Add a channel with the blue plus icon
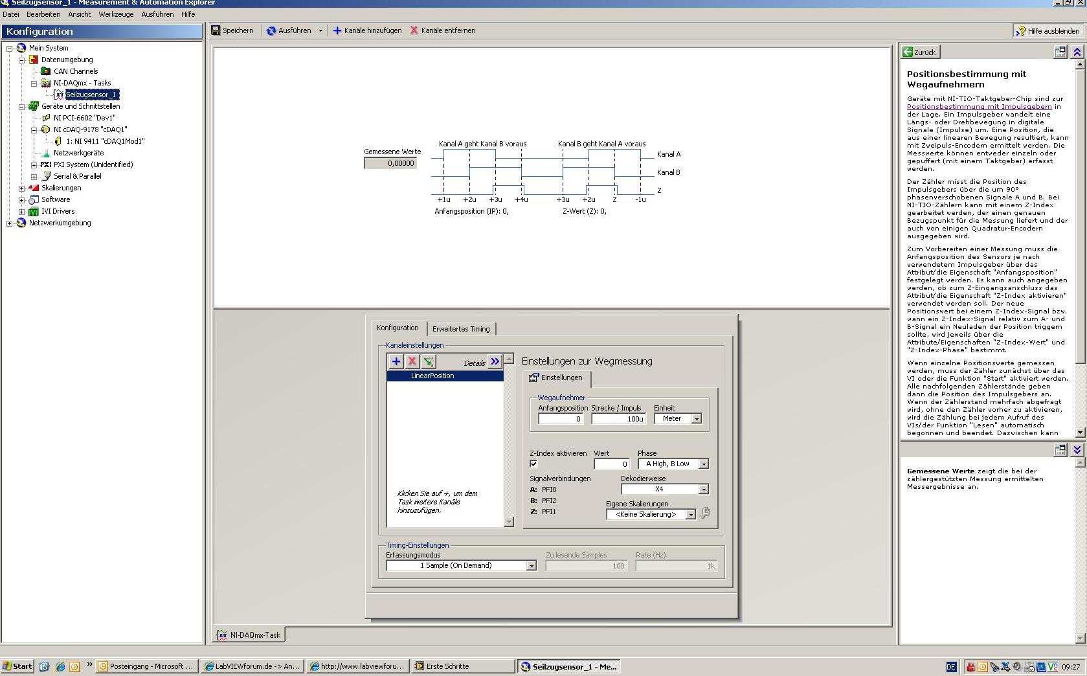Image resolution: width=1087 pixels, height=676 pixels. 396,362
